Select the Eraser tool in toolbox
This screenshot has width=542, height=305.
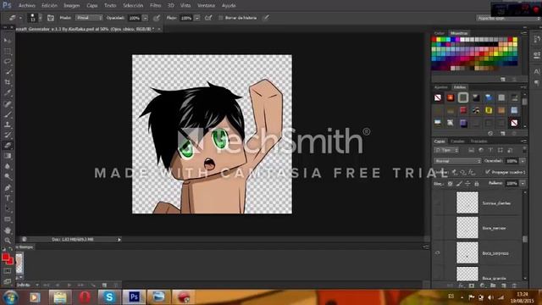pyautogui.click(x=8, y=145)
